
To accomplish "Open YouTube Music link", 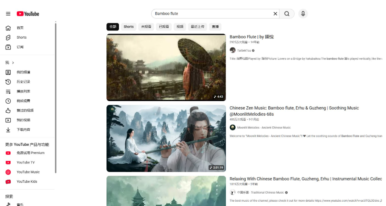I will pos(27,172).
